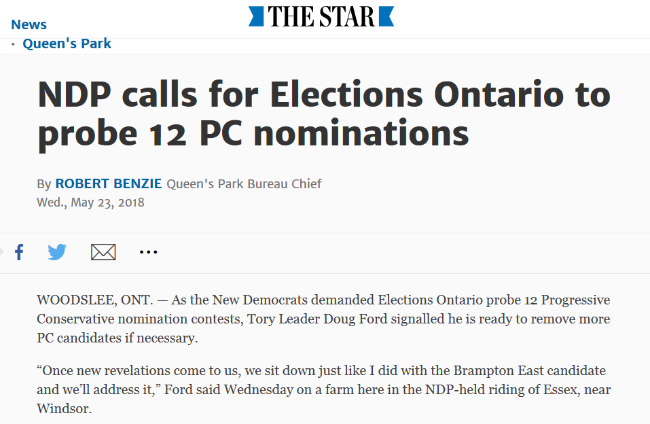
Task: Click the word 'Windsor' ending the quote paragraph
Action: pos(65,408)
